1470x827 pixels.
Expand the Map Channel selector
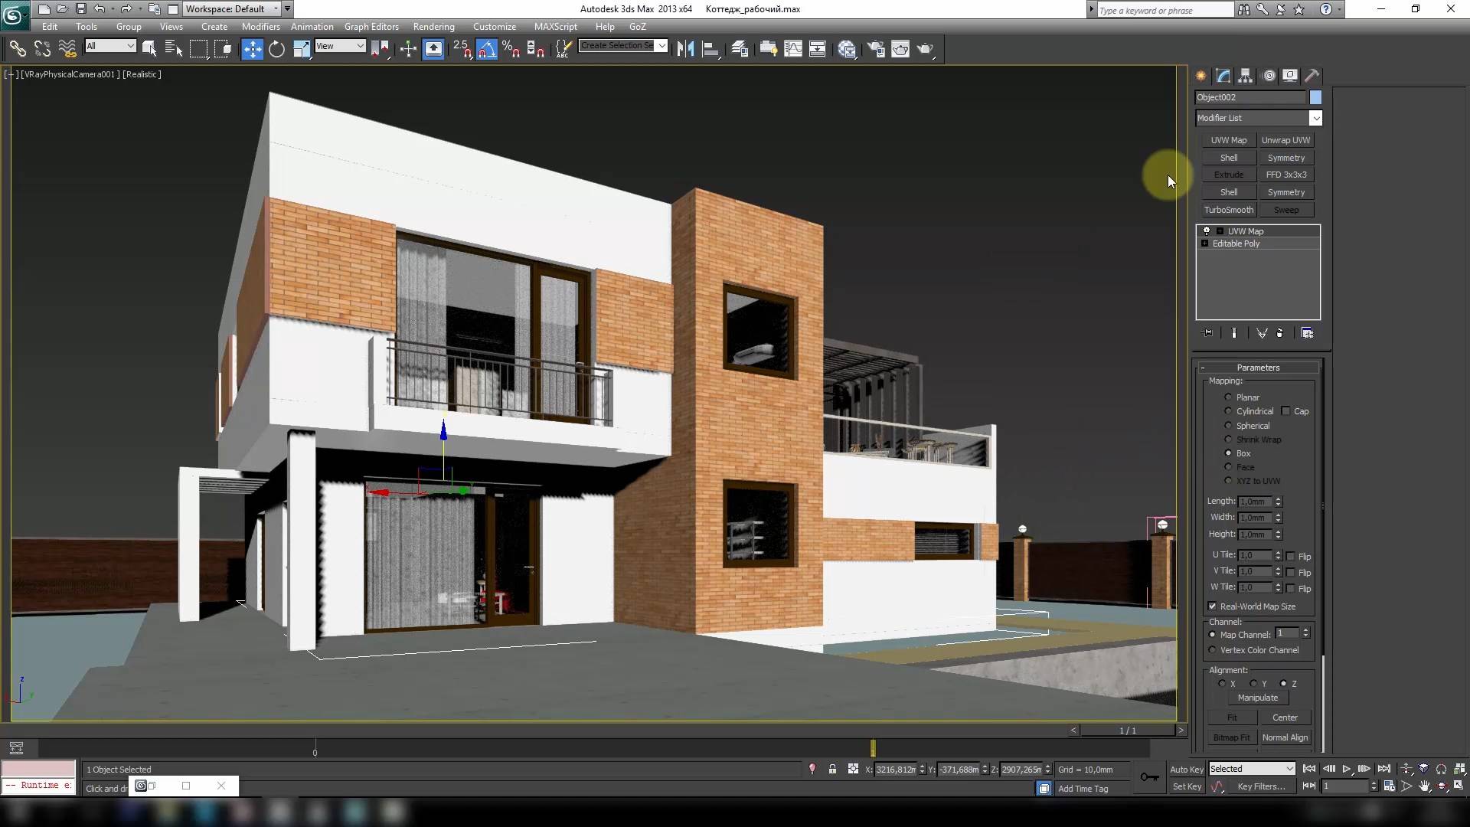[x=1305, y=634]
